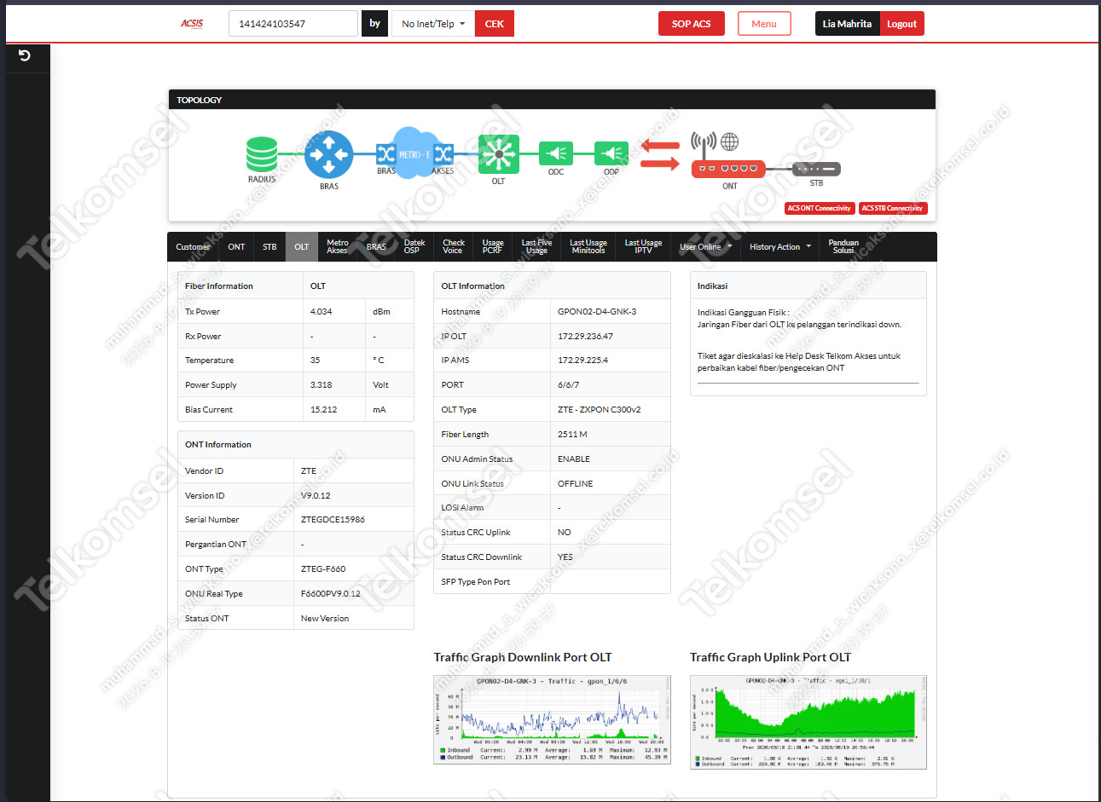Click the green OLT node icon
1101x802 pixels.
(499, 154)
